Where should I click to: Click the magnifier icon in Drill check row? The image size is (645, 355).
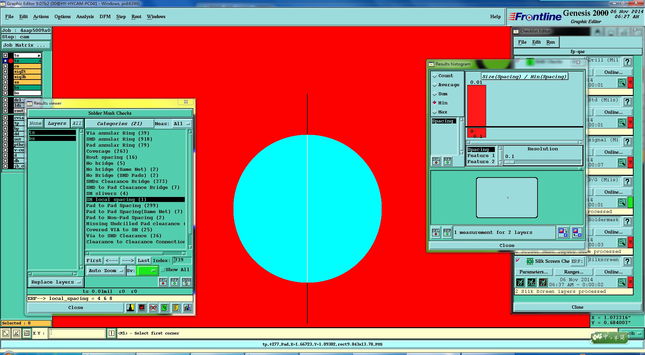(622, 82)
